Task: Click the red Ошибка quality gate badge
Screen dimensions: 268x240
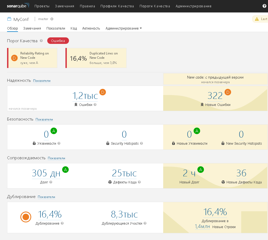Action: click(x=58, y=41)
